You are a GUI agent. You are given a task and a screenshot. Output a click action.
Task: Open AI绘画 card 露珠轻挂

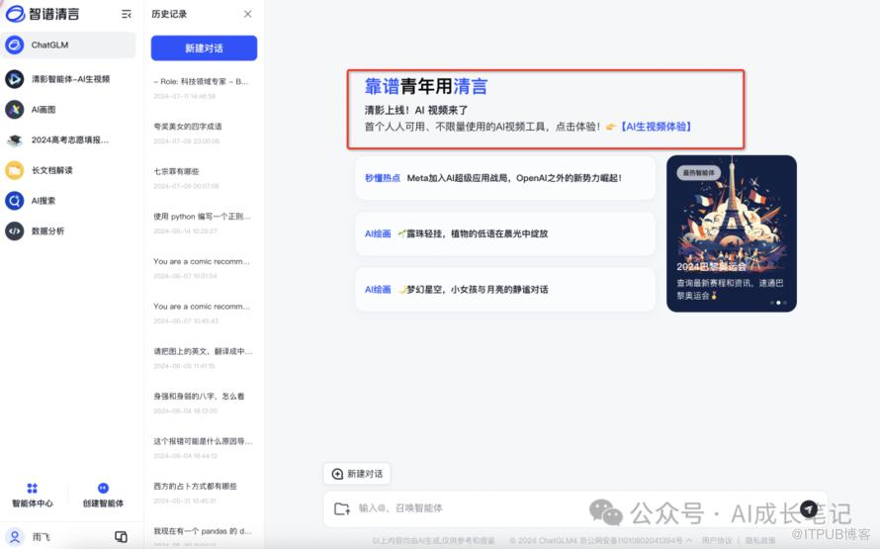point(505,233)
